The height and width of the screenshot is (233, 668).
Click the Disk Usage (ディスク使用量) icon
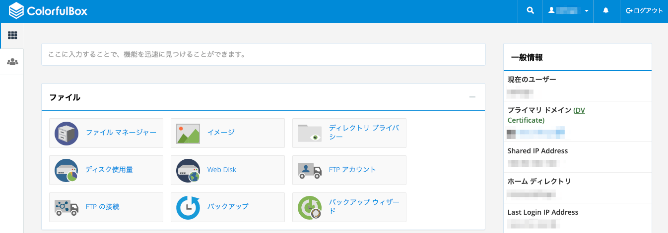(x=67, y=170)
